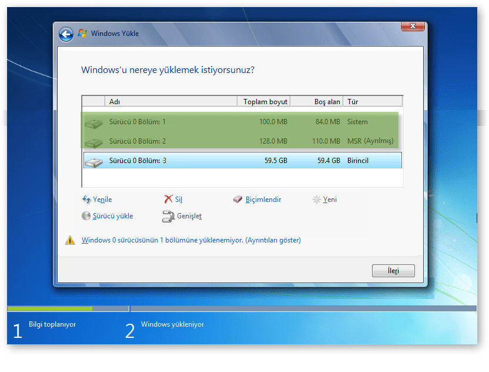Click the Windows Yükle window title
The image size is (489, 372).
(x=115, y=34)
